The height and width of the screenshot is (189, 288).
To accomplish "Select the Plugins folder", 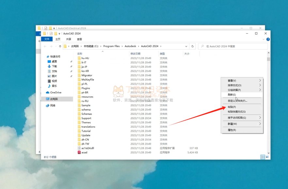I will point(86,88).
